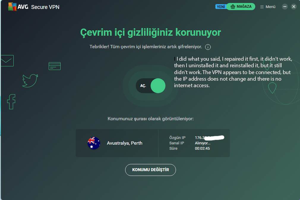Click the Özgün IP address value

[x=209, y=137]
